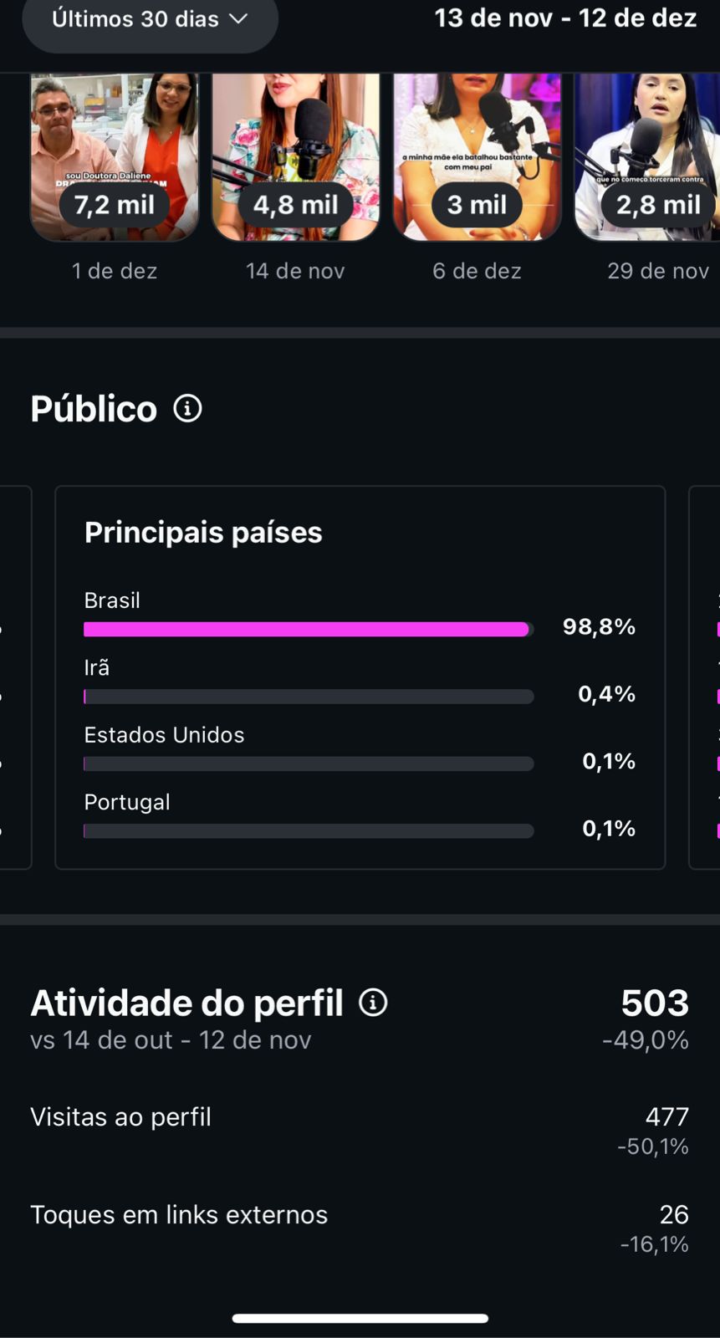Tap the Irã country bar
Screen dimensions: 720x1338
tap(309, 697)
